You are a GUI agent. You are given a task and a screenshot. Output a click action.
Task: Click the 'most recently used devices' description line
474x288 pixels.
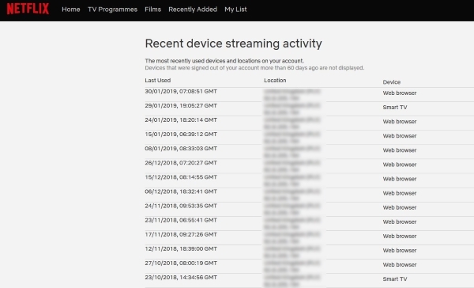(x=224, y=61)
